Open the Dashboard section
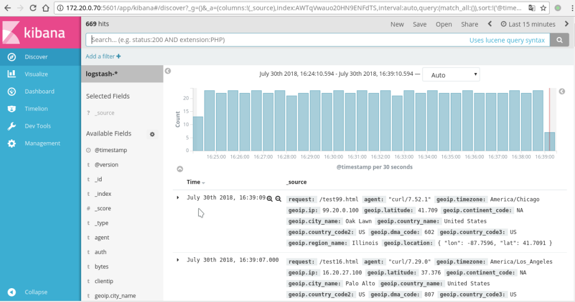Screen dimensions: 575x302 tap(39, 91)
